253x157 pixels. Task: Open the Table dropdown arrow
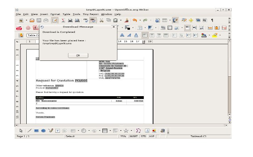170,20
